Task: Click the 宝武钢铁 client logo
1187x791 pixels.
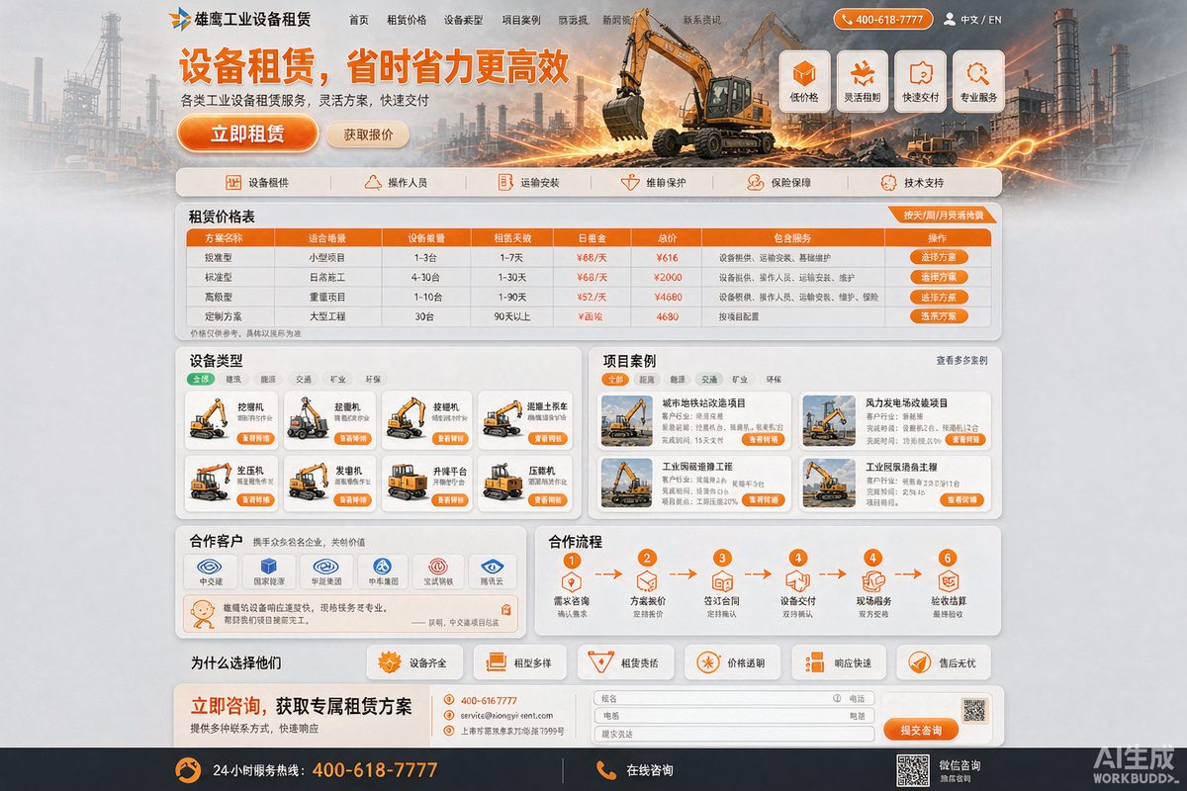Action: pyautogui.click(x=438, y=567)
